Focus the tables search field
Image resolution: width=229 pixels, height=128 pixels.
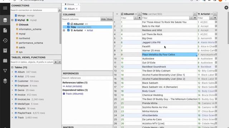pyautogui.click(x=32, y=62)
